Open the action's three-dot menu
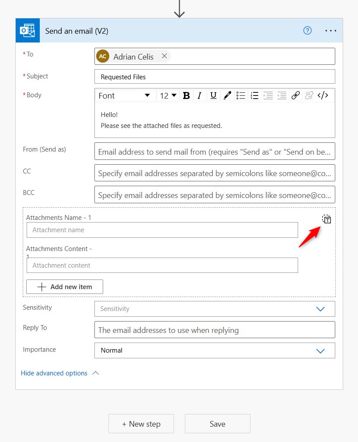This screenshot has width=358, height=442. pyautogui.click(x=331, y=30)
